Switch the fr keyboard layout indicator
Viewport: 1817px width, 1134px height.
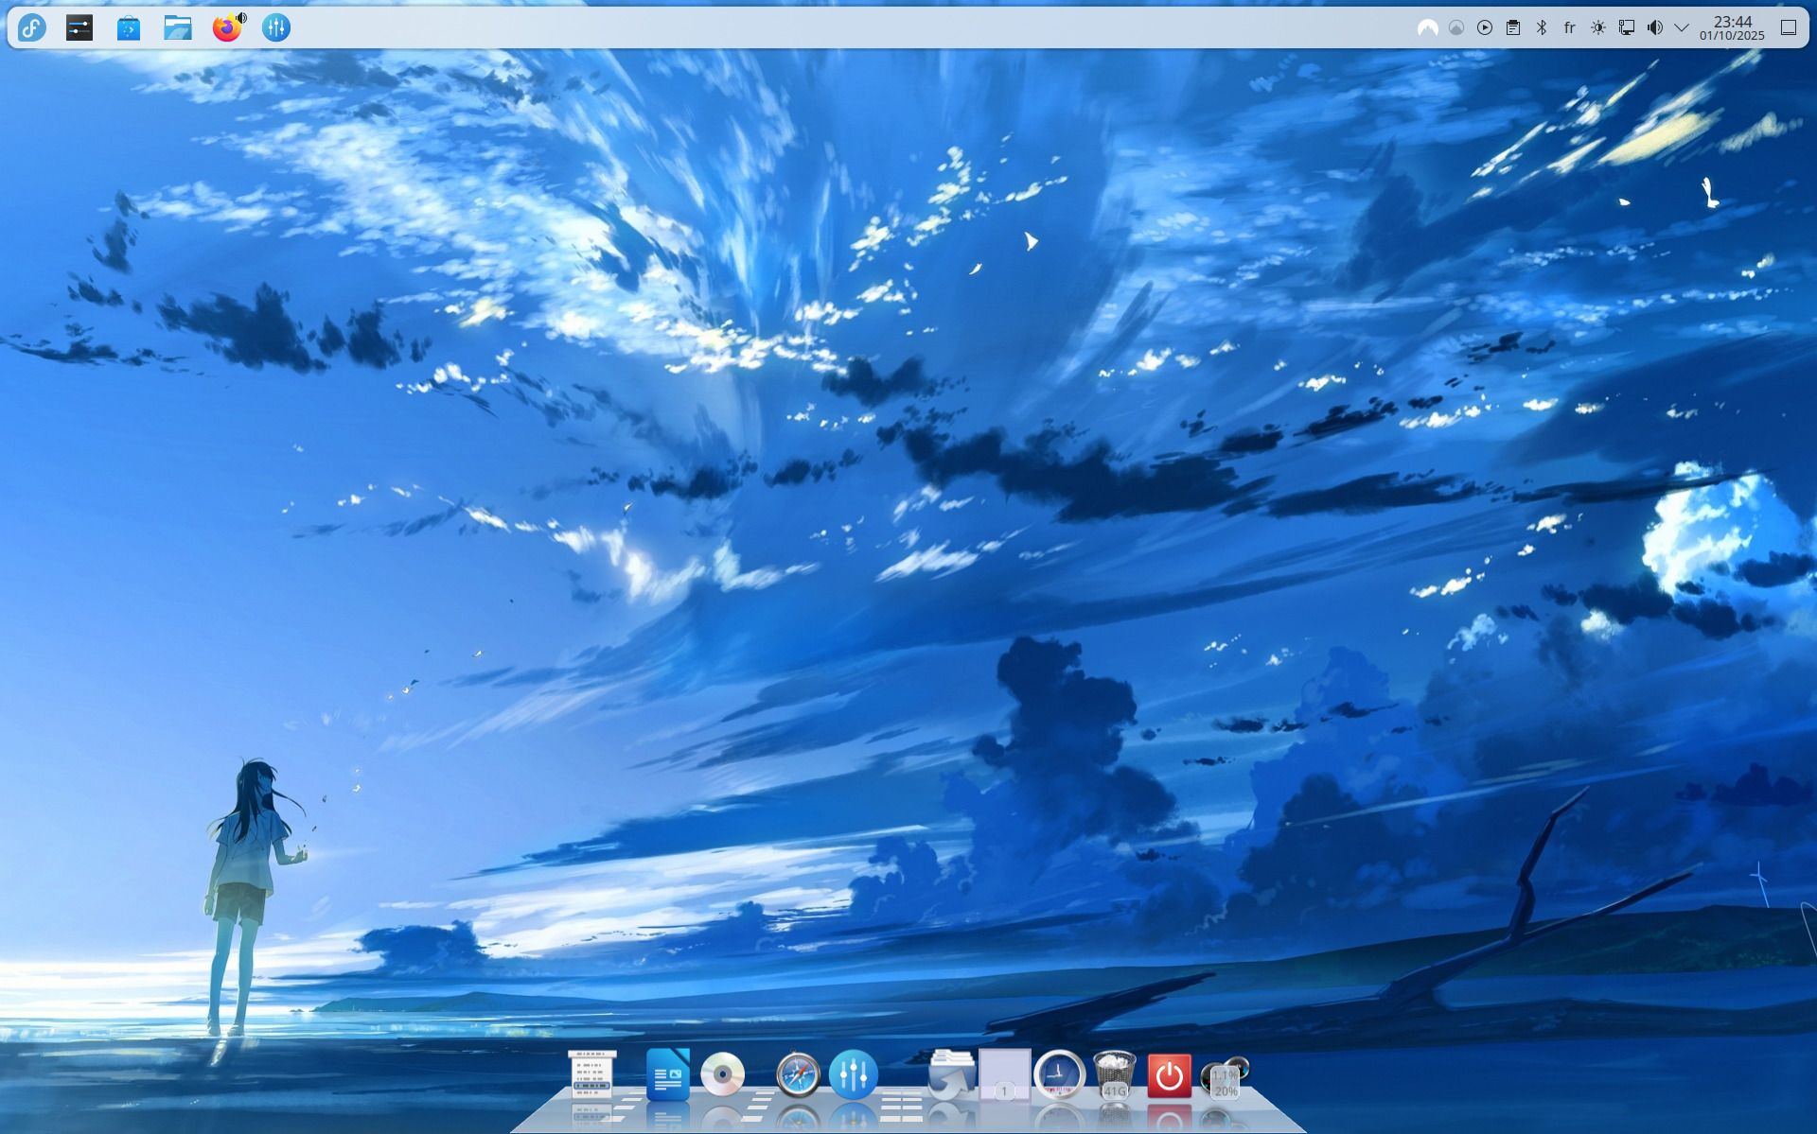pyautogui.click(x=1570, y=27)
